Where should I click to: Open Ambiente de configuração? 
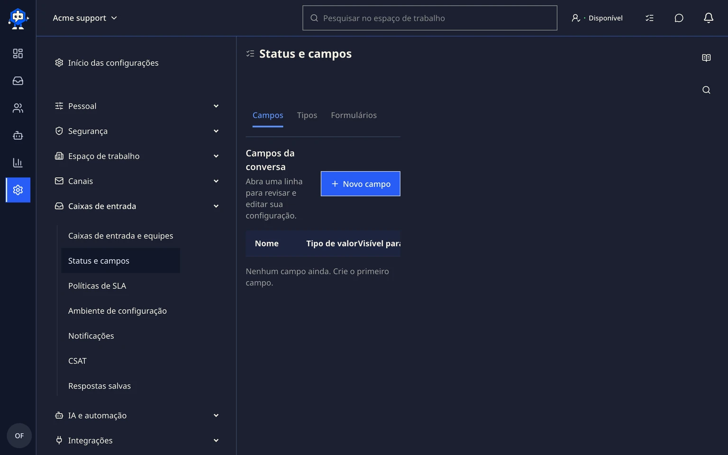tap(120, 311)
